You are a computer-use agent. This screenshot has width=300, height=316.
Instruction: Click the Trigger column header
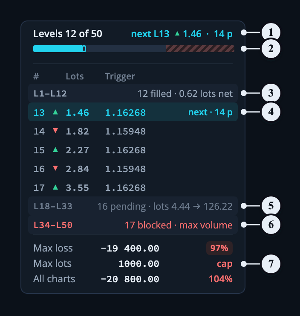[120, 76]
